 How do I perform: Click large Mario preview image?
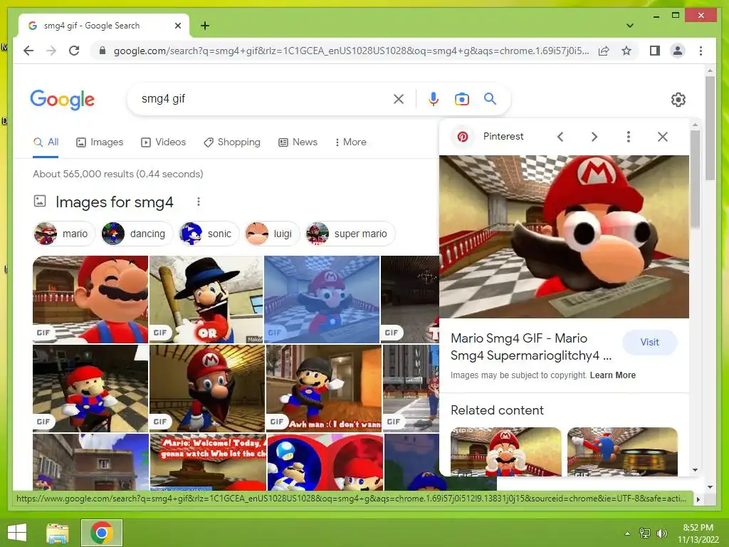pos(564,236)
